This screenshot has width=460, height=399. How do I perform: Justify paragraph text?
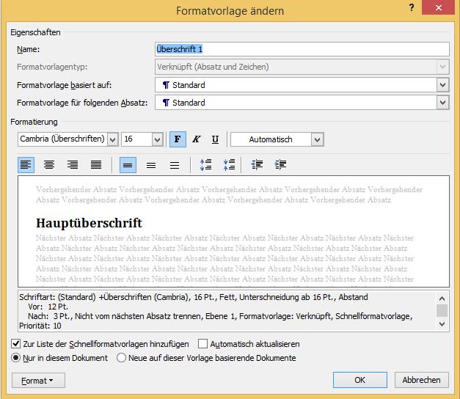(x=96, y=165)
